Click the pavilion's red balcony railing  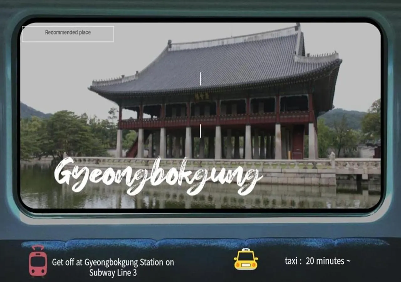pos(216,120)
